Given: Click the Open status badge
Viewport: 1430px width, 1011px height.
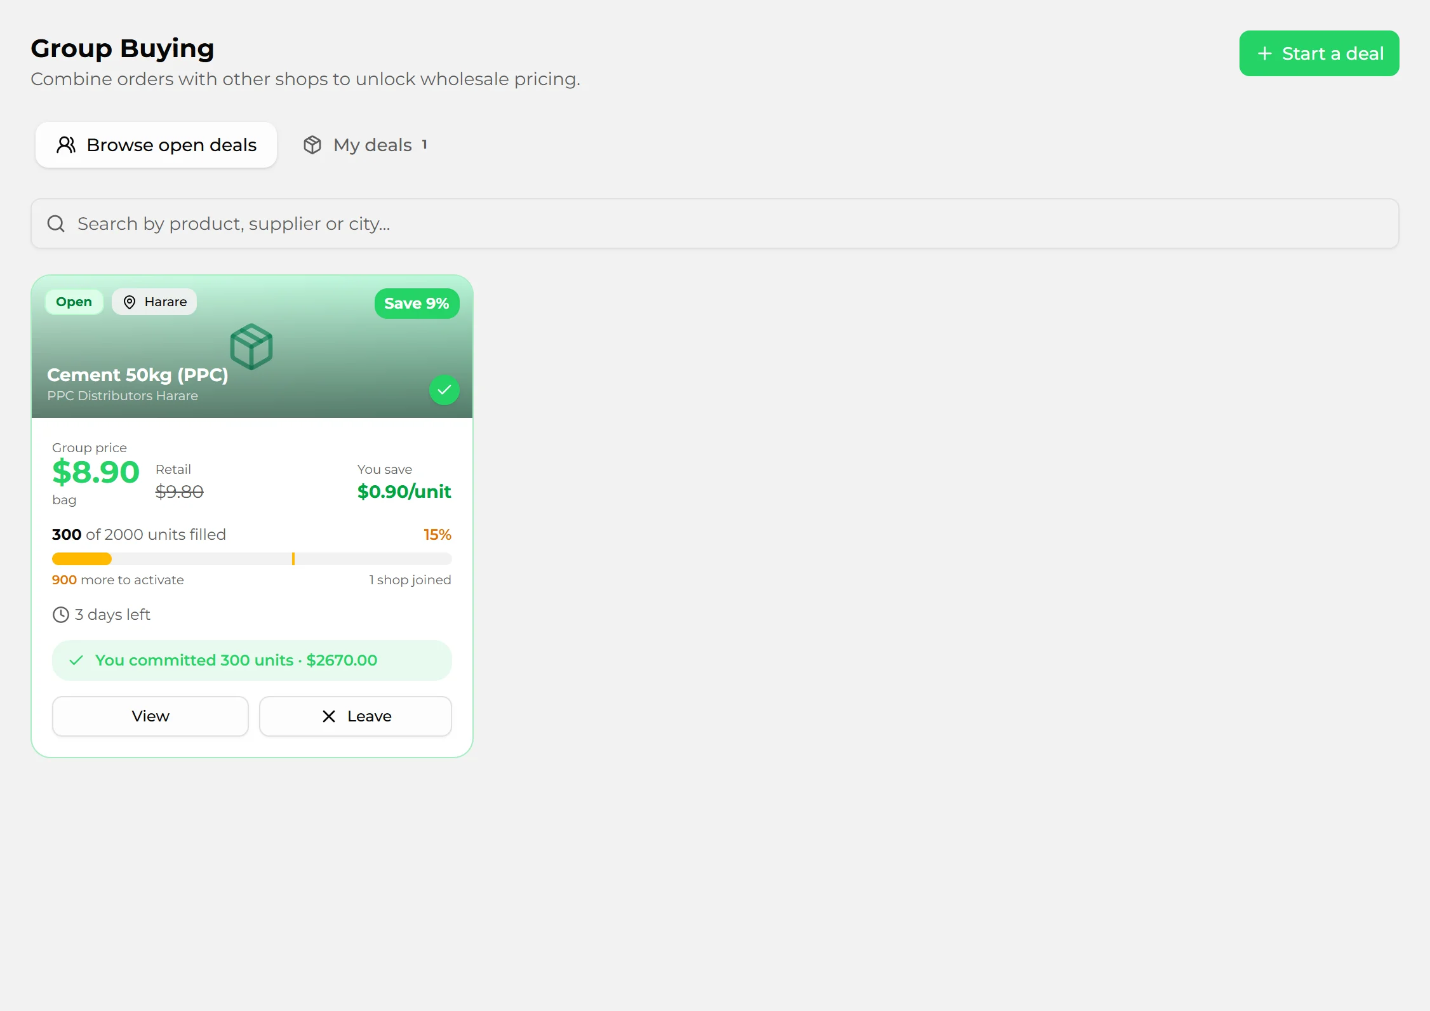Looking at the screenshot, I should click(74, 302).
